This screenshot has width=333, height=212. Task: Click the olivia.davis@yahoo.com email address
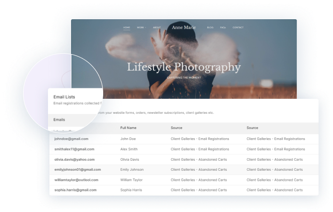(x=74, y=159)
